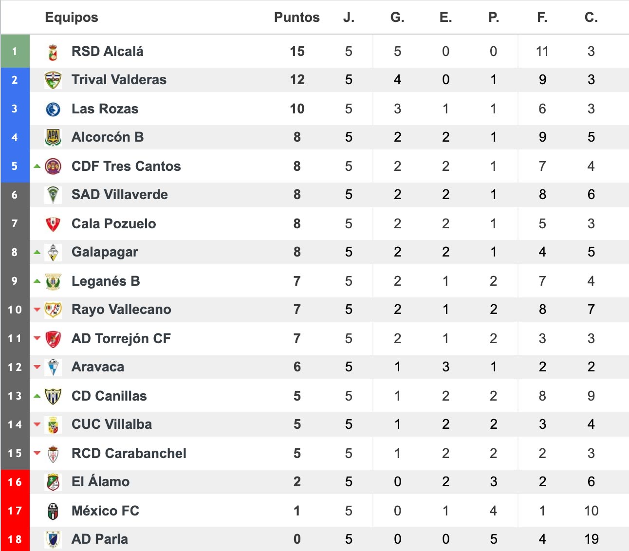This screenshot has width=629, height=551.
Task: Click the México FC team crest
Action: pos(53,511)
